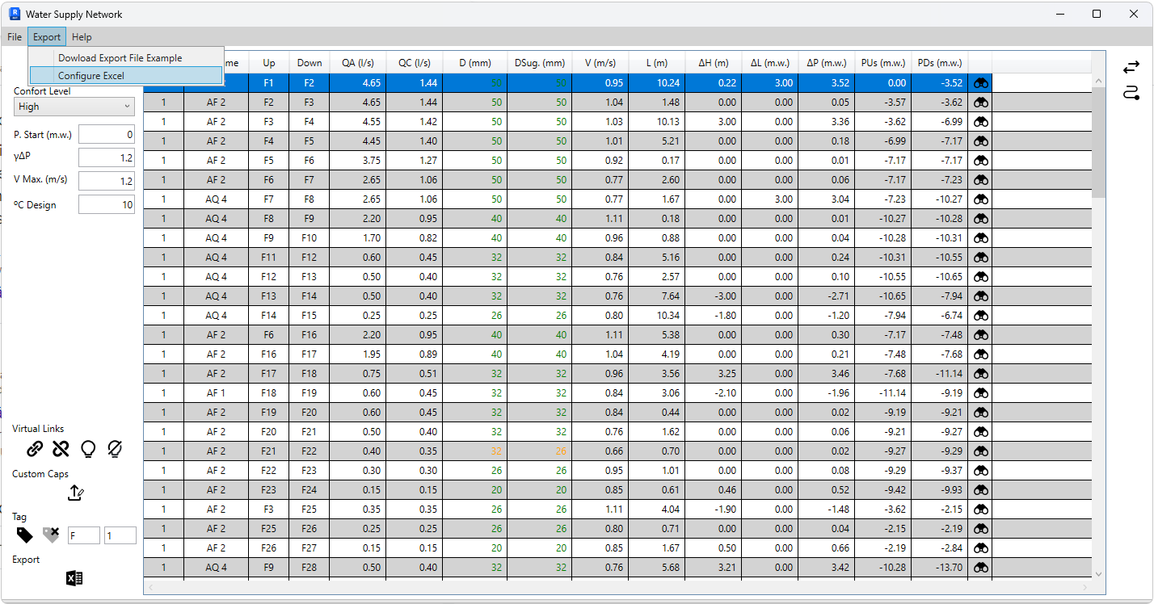Click the -13.70 PDs cell

(939, 568)
